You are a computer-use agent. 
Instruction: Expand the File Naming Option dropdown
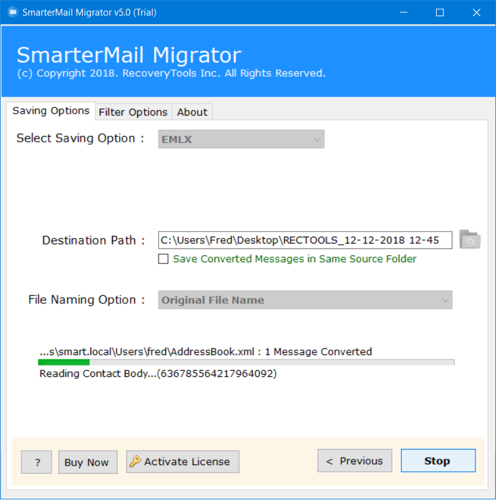(x=305, y=300)
